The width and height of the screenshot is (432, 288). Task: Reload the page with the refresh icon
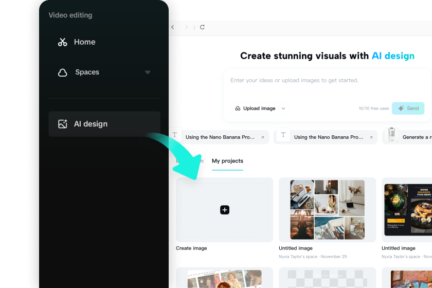pyautogui.click(x=202, y=27)
